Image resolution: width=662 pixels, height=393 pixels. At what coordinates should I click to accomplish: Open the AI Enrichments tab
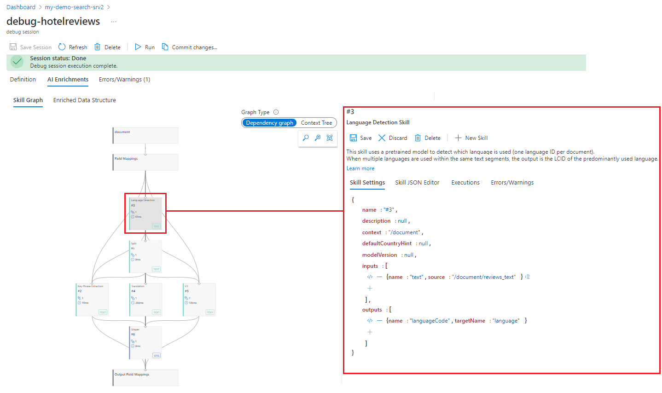pos(68,80)
